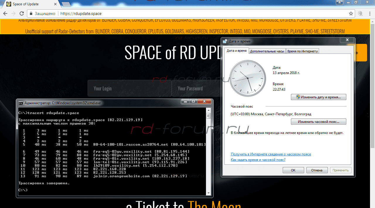The height and width of the screenshot is (208, 375).
Task: Click the browser back arrow
Action: (x=5, y=13)
